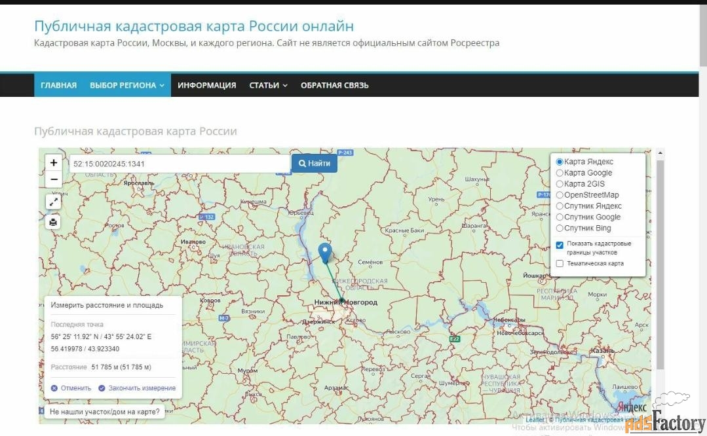
Task: Click the print map icon
Action: (x=54, y=223)
